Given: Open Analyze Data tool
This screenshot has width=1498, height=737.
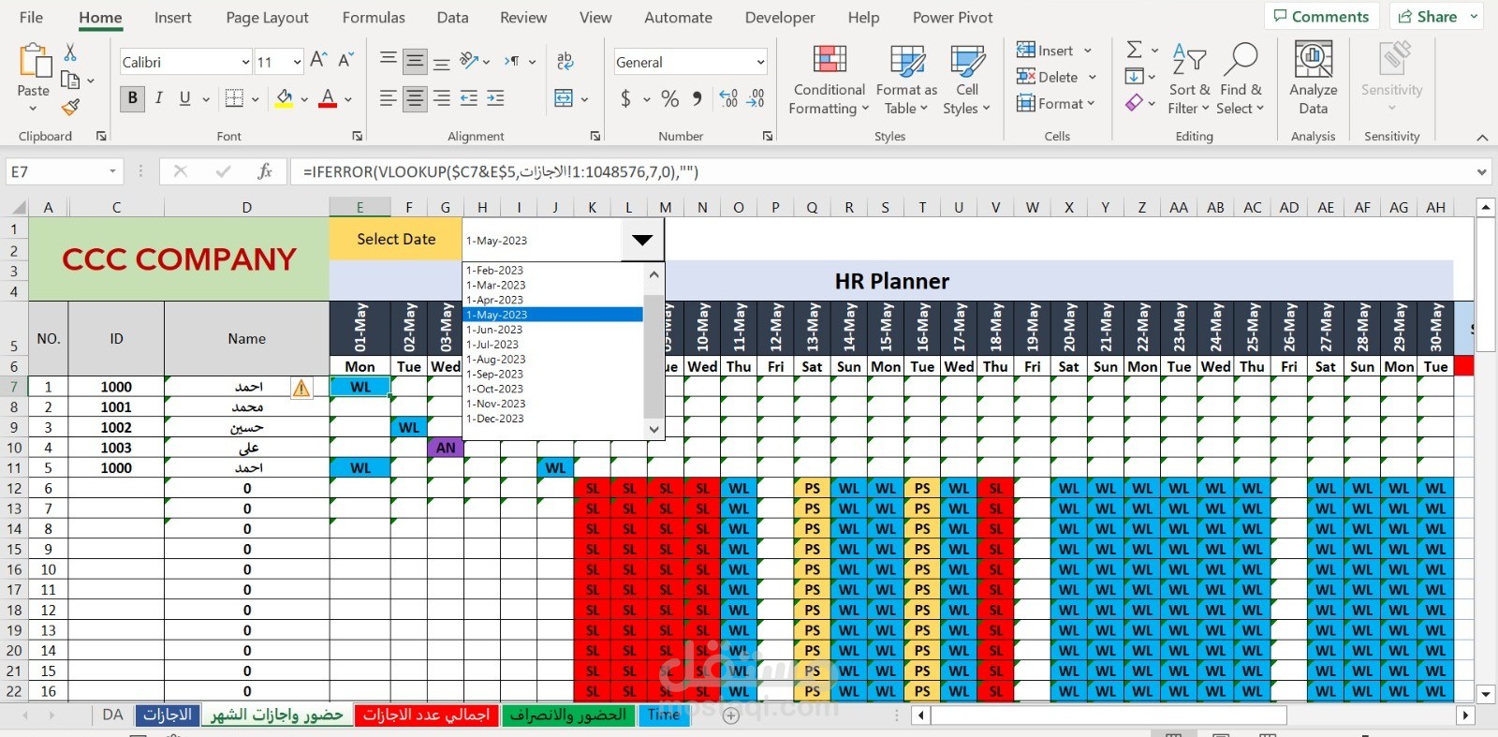Looking at the screenshot, I should coord(1313,79).
